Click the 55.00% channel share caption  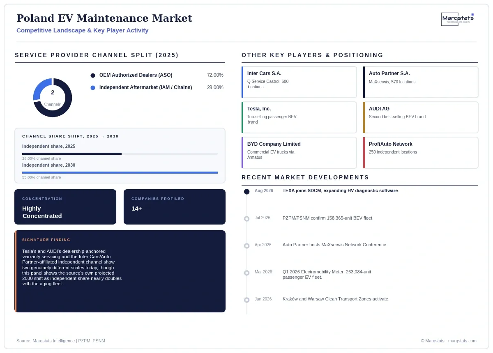pos(41,177)
